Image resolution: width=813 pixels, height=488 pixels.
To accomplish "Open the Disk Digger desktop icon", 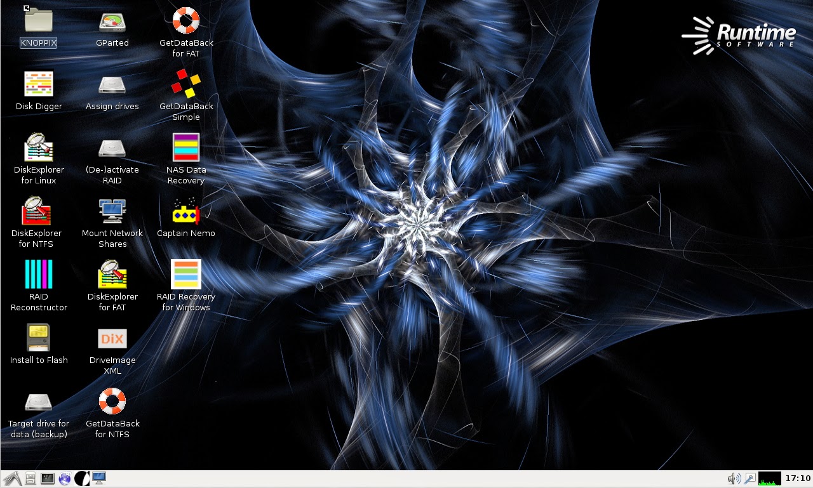I will (39, 84).
